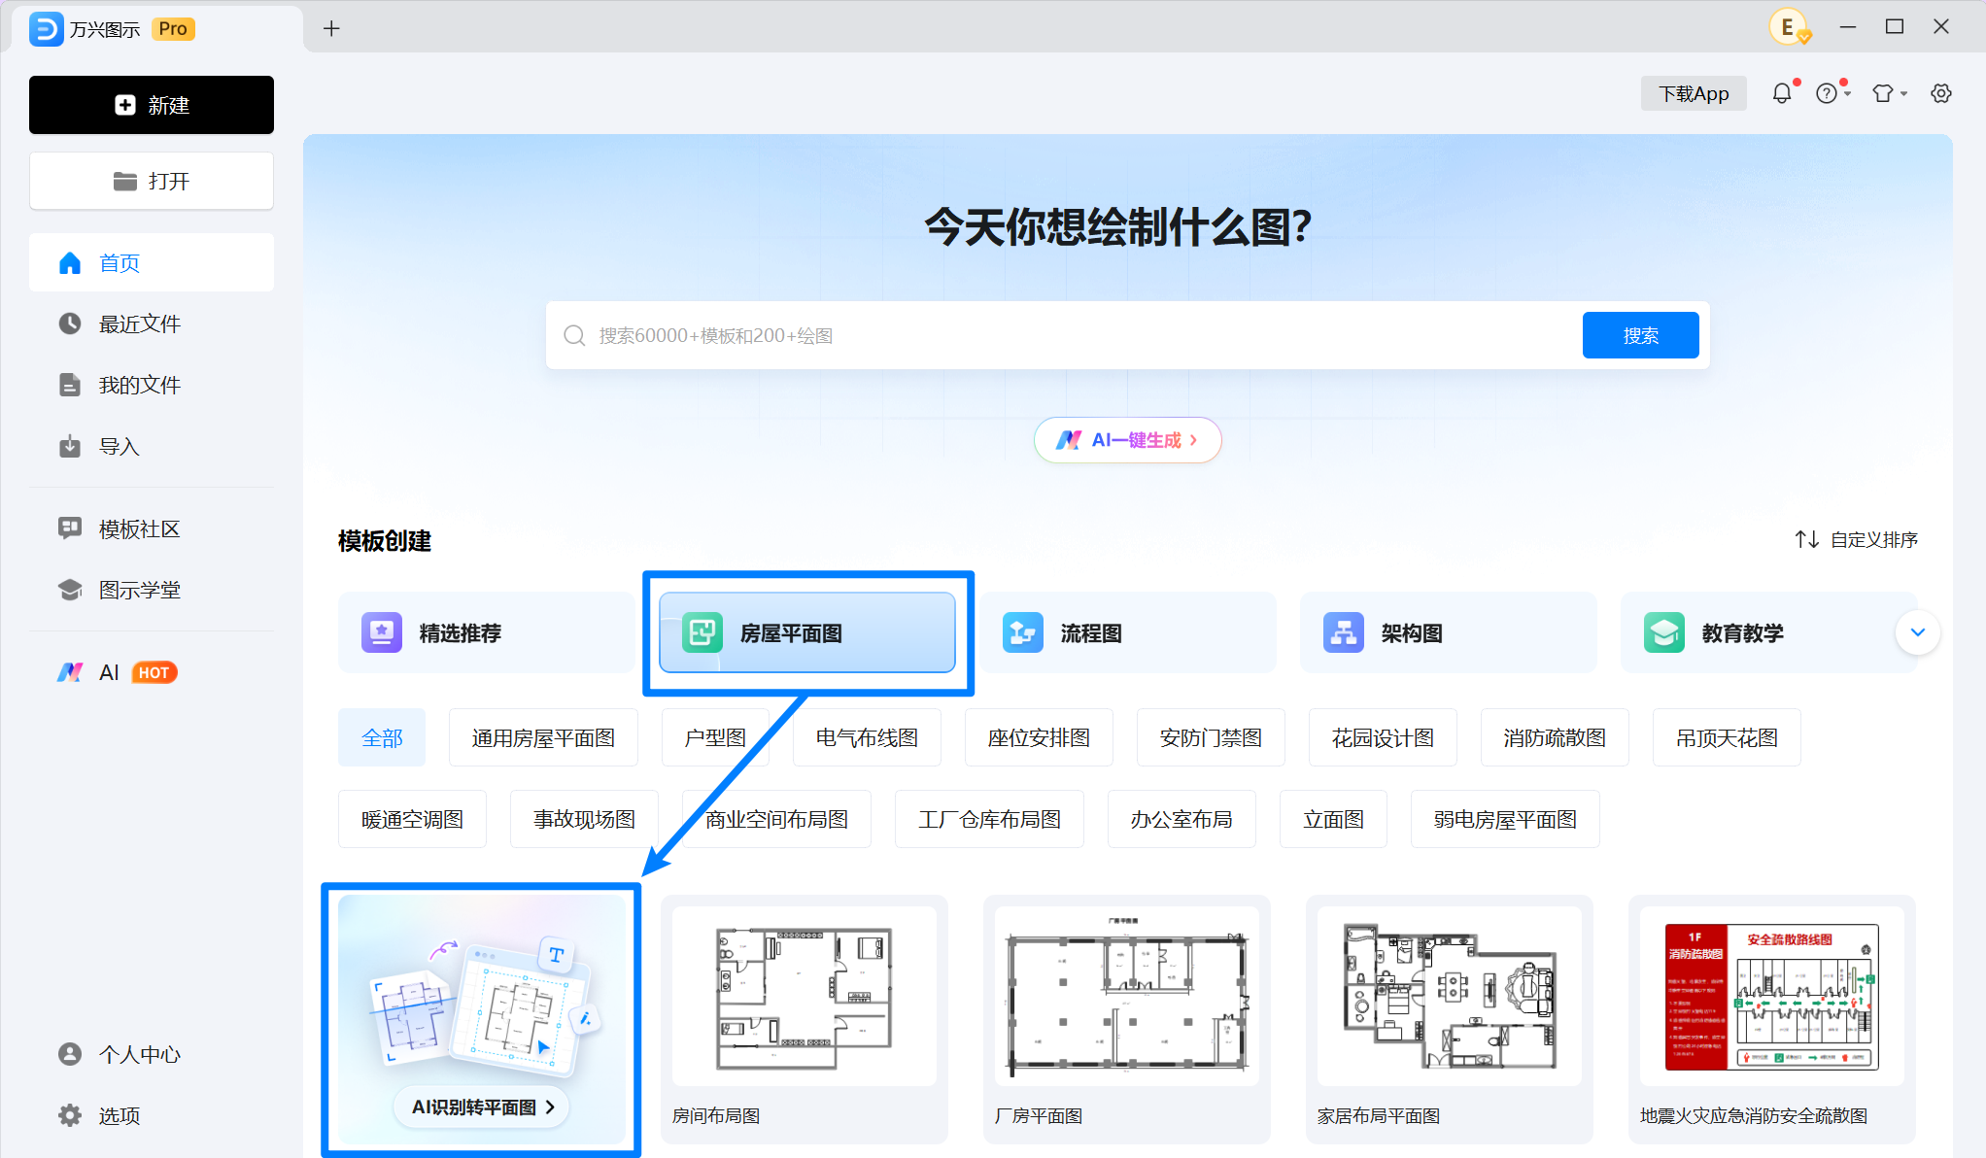Click the AI一键生成 button
Screen dimensions: 1986x1158
(1127, 440)
